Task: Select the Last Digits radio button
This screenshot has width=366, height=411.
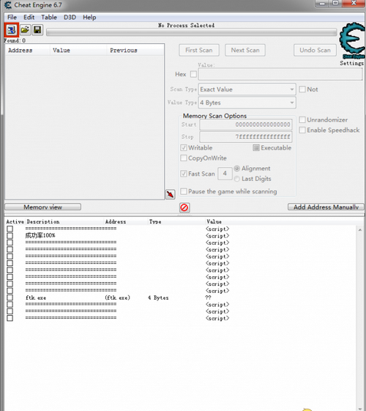Action: (237, 179)
